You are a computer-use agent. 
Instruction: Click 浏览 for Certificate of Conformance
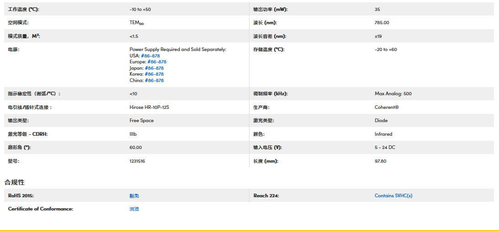(x=134, y=209)
